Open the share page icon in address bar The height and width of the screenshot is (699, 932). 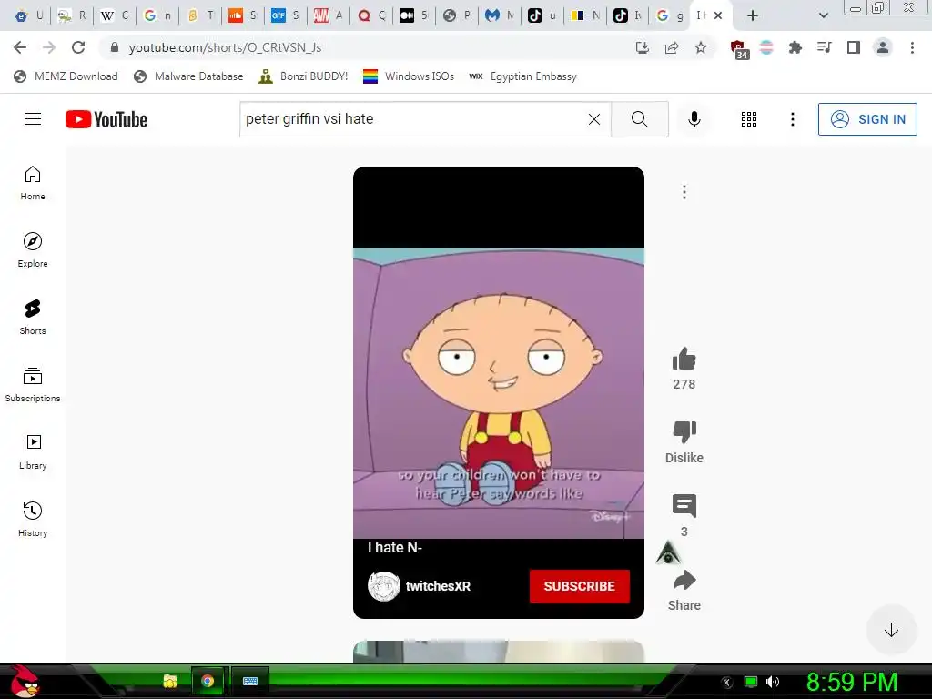point(672,47)
